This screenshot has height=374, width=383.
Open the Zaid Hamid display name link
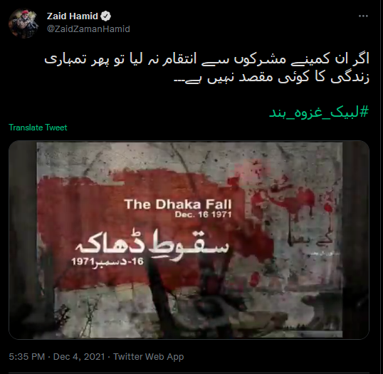73,16
